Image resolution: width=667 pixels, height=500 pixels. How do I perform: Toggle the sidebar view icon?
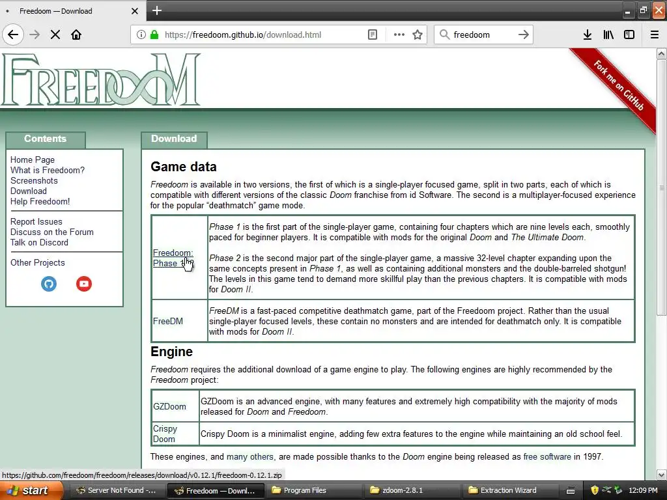(629, 35)
